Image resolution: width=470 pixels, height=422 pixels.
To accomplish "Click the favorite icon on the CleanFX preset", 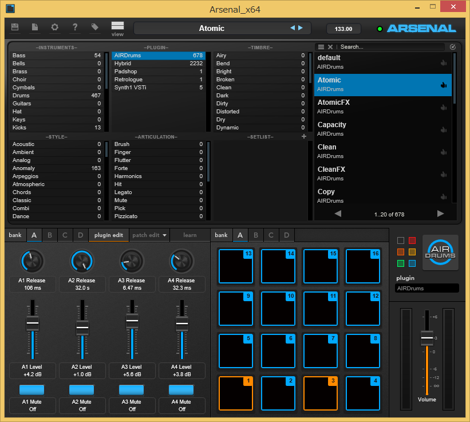I will (444, 174).
